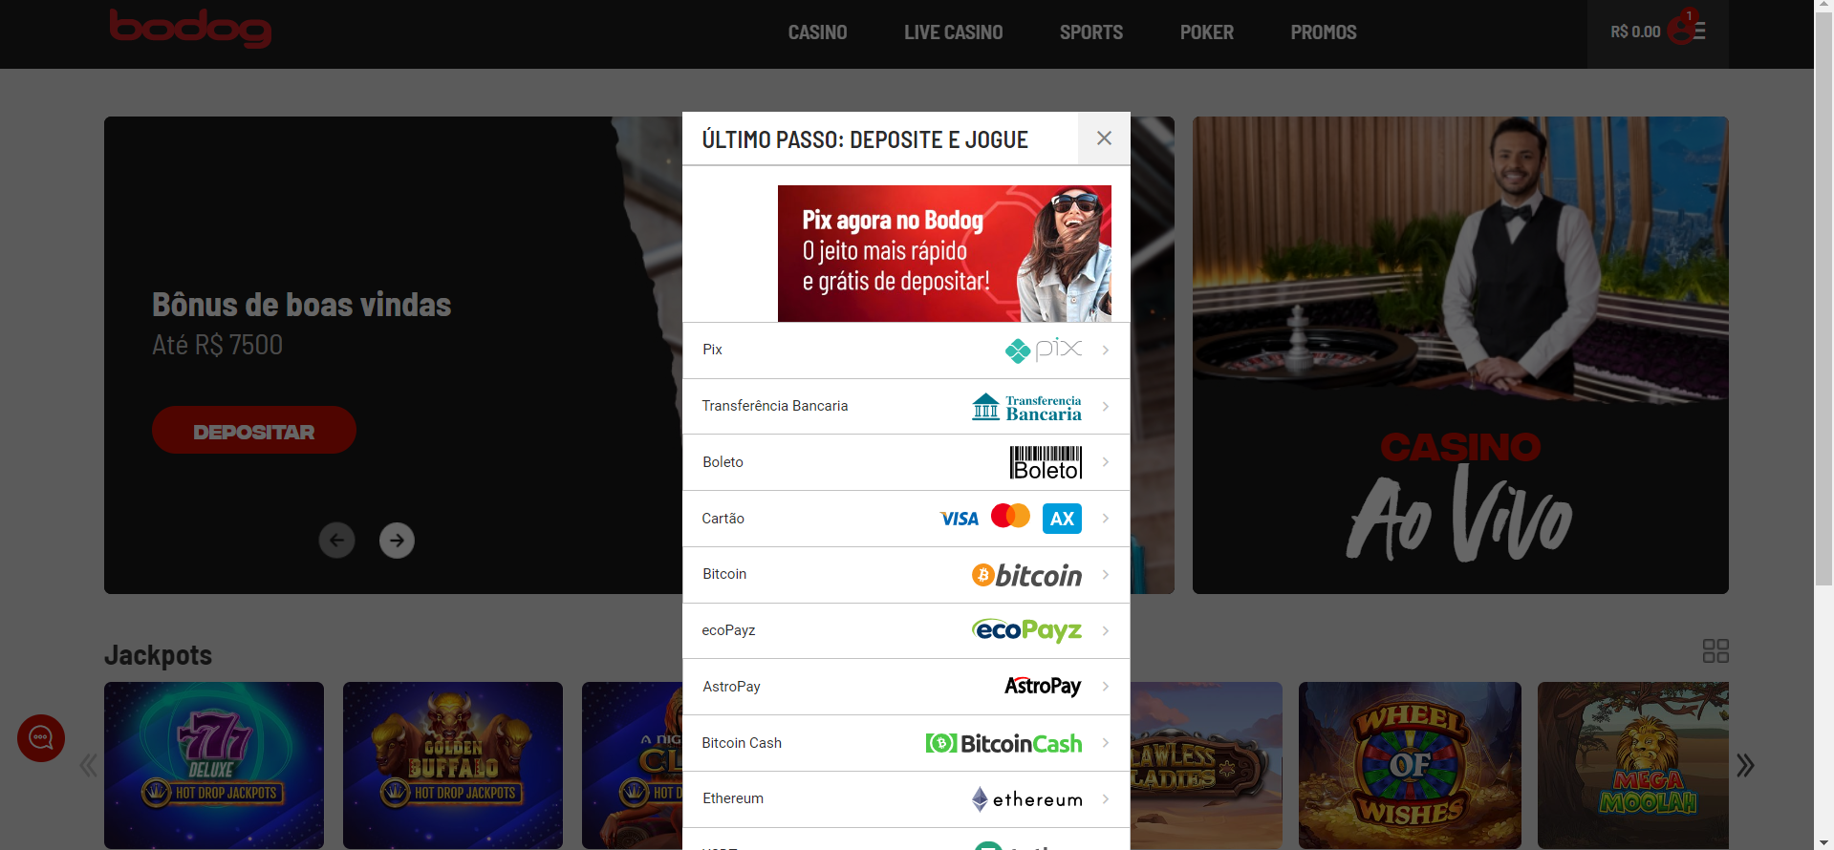The image size is (1834, 850).
Task: Expand the ecoPayz deposit option
Action: click(1106, 630)
